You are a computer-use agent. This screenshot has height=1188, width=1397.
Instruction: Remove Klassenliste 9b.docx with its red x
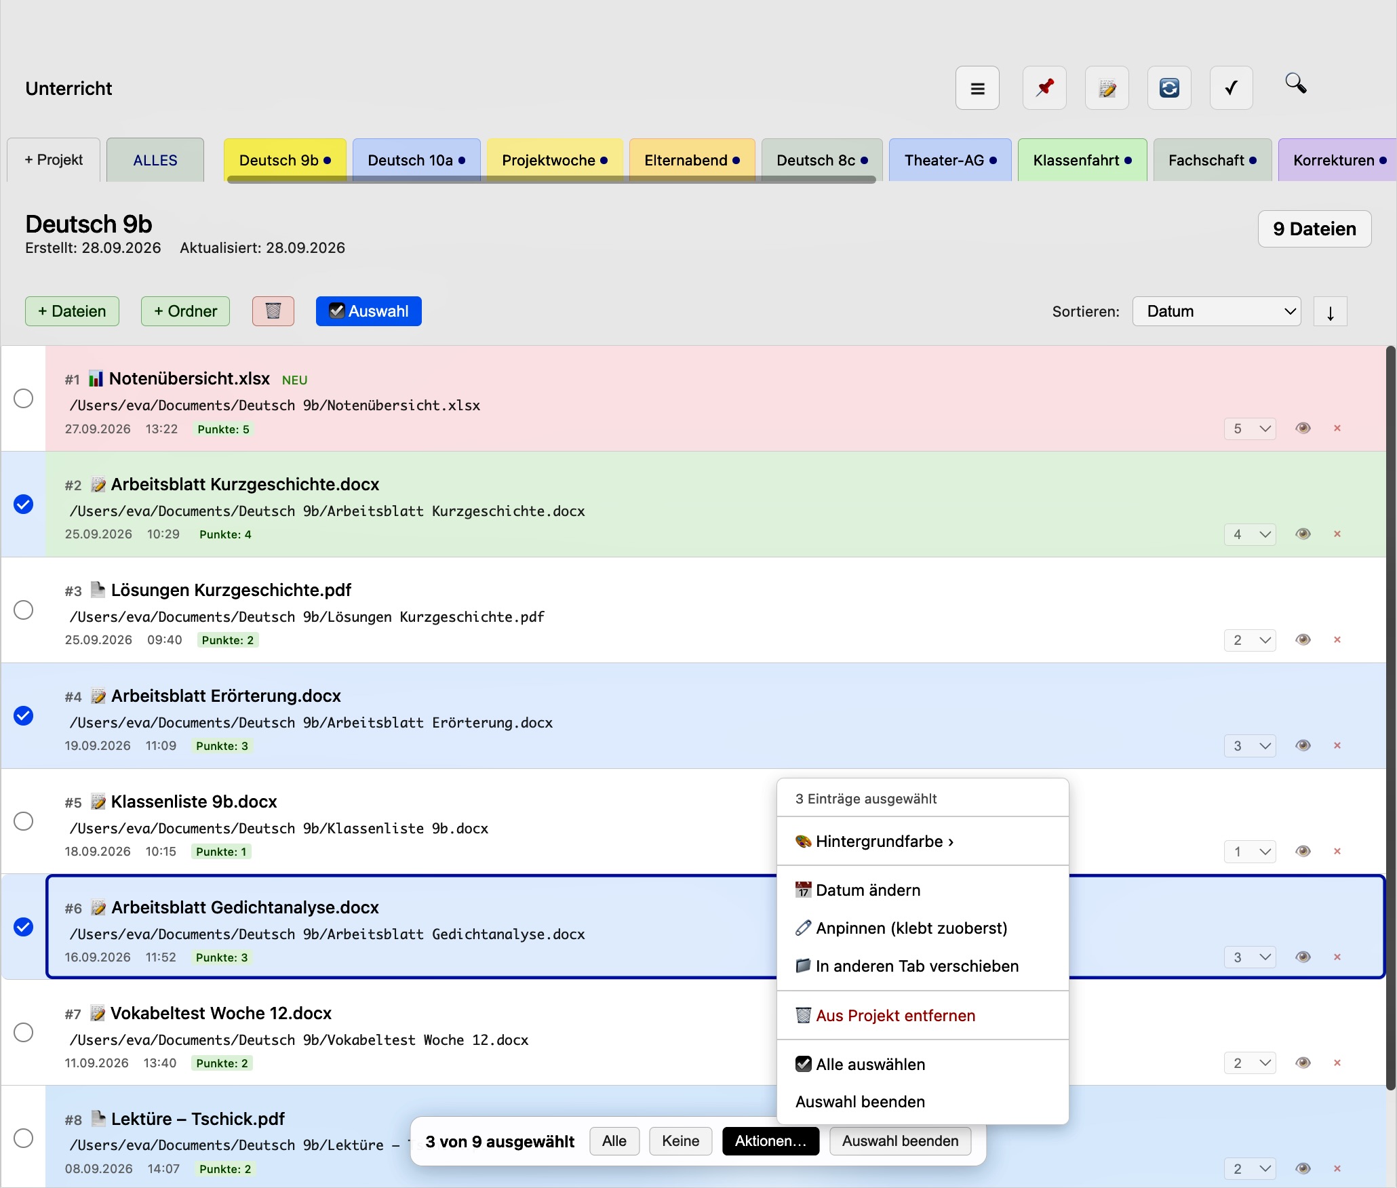(1337, 851)
